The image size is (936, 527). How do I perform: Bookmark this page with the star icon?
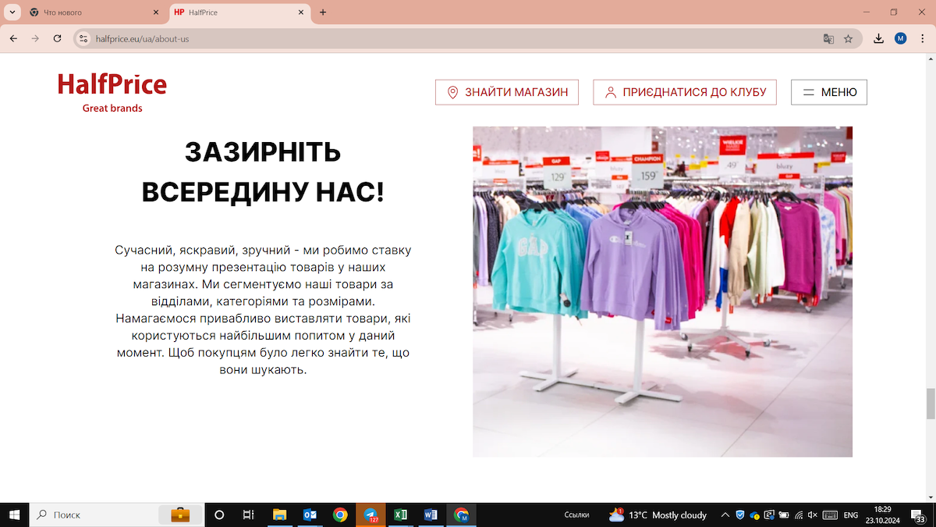[x=848, y=38]
